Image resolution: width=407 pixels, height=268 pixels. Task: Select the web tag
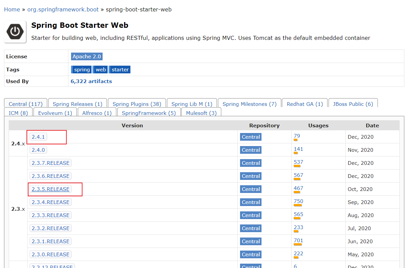(x=101, y=70)
